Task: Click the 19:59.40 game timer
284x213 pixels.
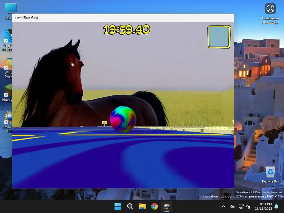Action: [126, 29]
